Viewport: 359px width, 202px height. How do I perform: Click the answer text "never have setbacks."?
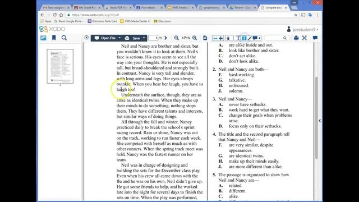[x=247, y=104]
